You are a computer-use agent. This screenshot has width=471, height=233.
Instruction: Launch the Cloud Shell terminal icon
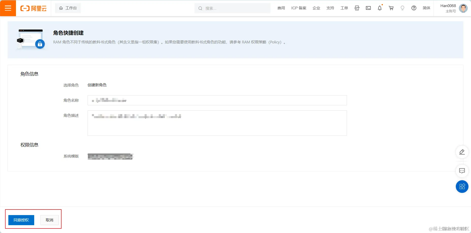[368, 8]
